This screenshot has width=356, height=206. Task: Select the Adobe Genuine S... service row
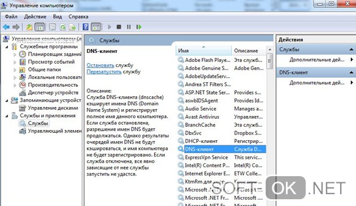coord(222,68)
